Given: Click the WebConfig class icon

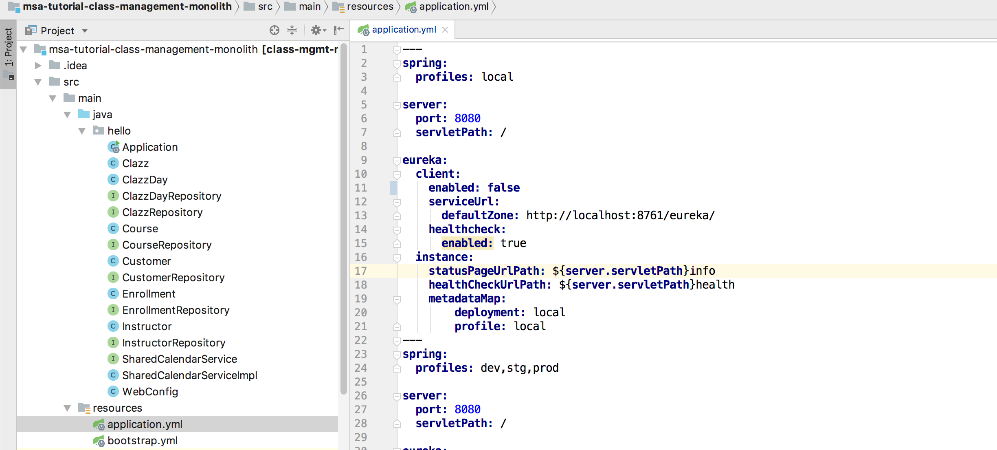Looking at the screenshot, I should (x=113, y=392).
